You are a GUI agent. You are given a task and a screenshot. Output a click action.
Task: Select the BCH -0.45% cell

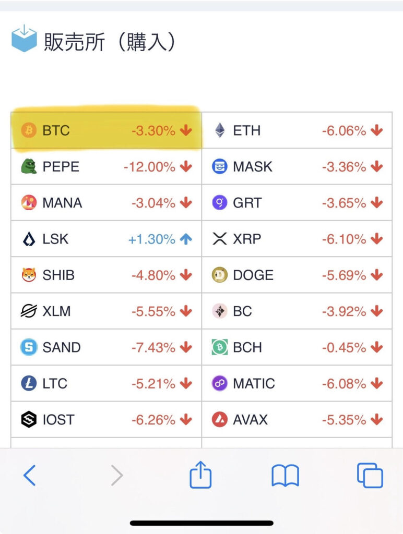297,347
